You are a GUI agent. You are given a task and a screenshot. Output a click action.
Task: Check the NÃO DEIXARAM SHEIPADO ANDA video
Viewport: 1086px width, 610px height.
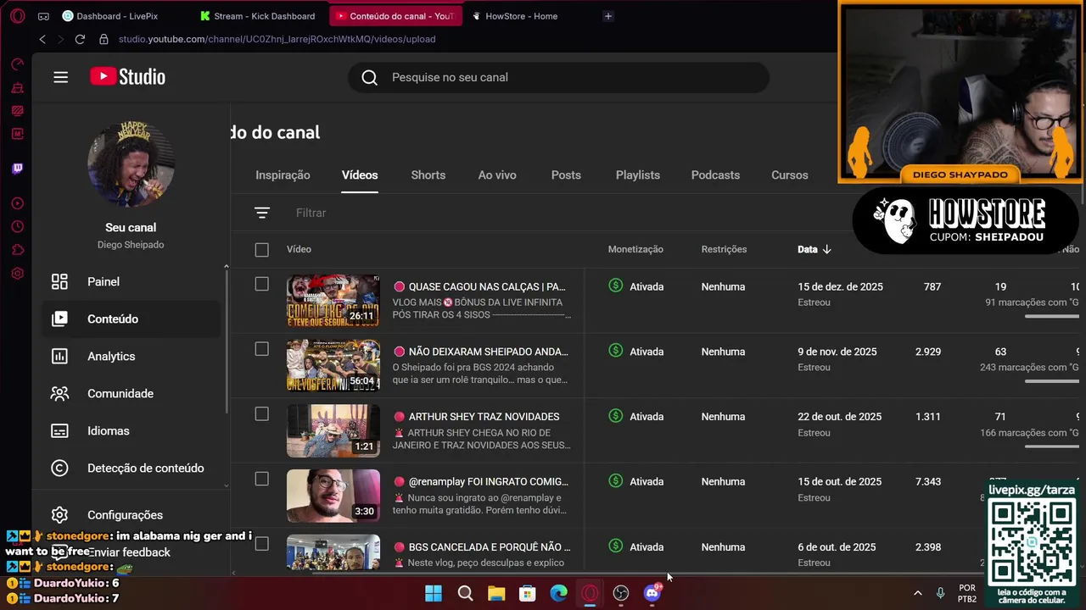point(261,349)
